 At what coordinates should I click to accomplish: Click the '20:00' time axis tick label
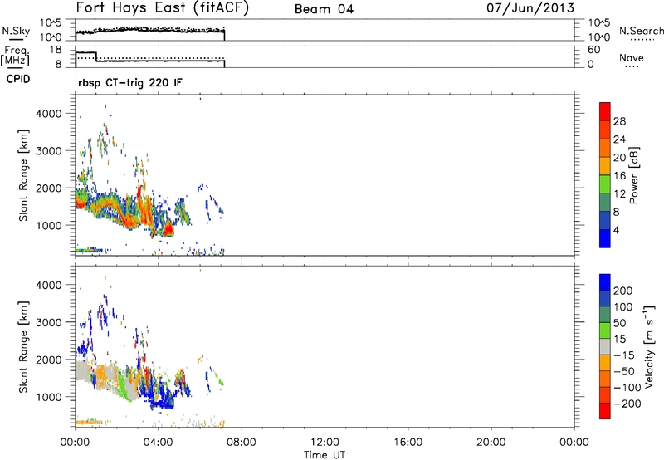491,443
